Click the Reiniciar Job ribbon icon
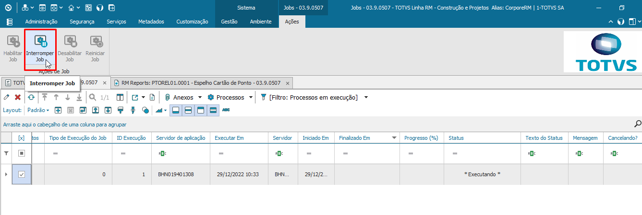 pos(95,41)
